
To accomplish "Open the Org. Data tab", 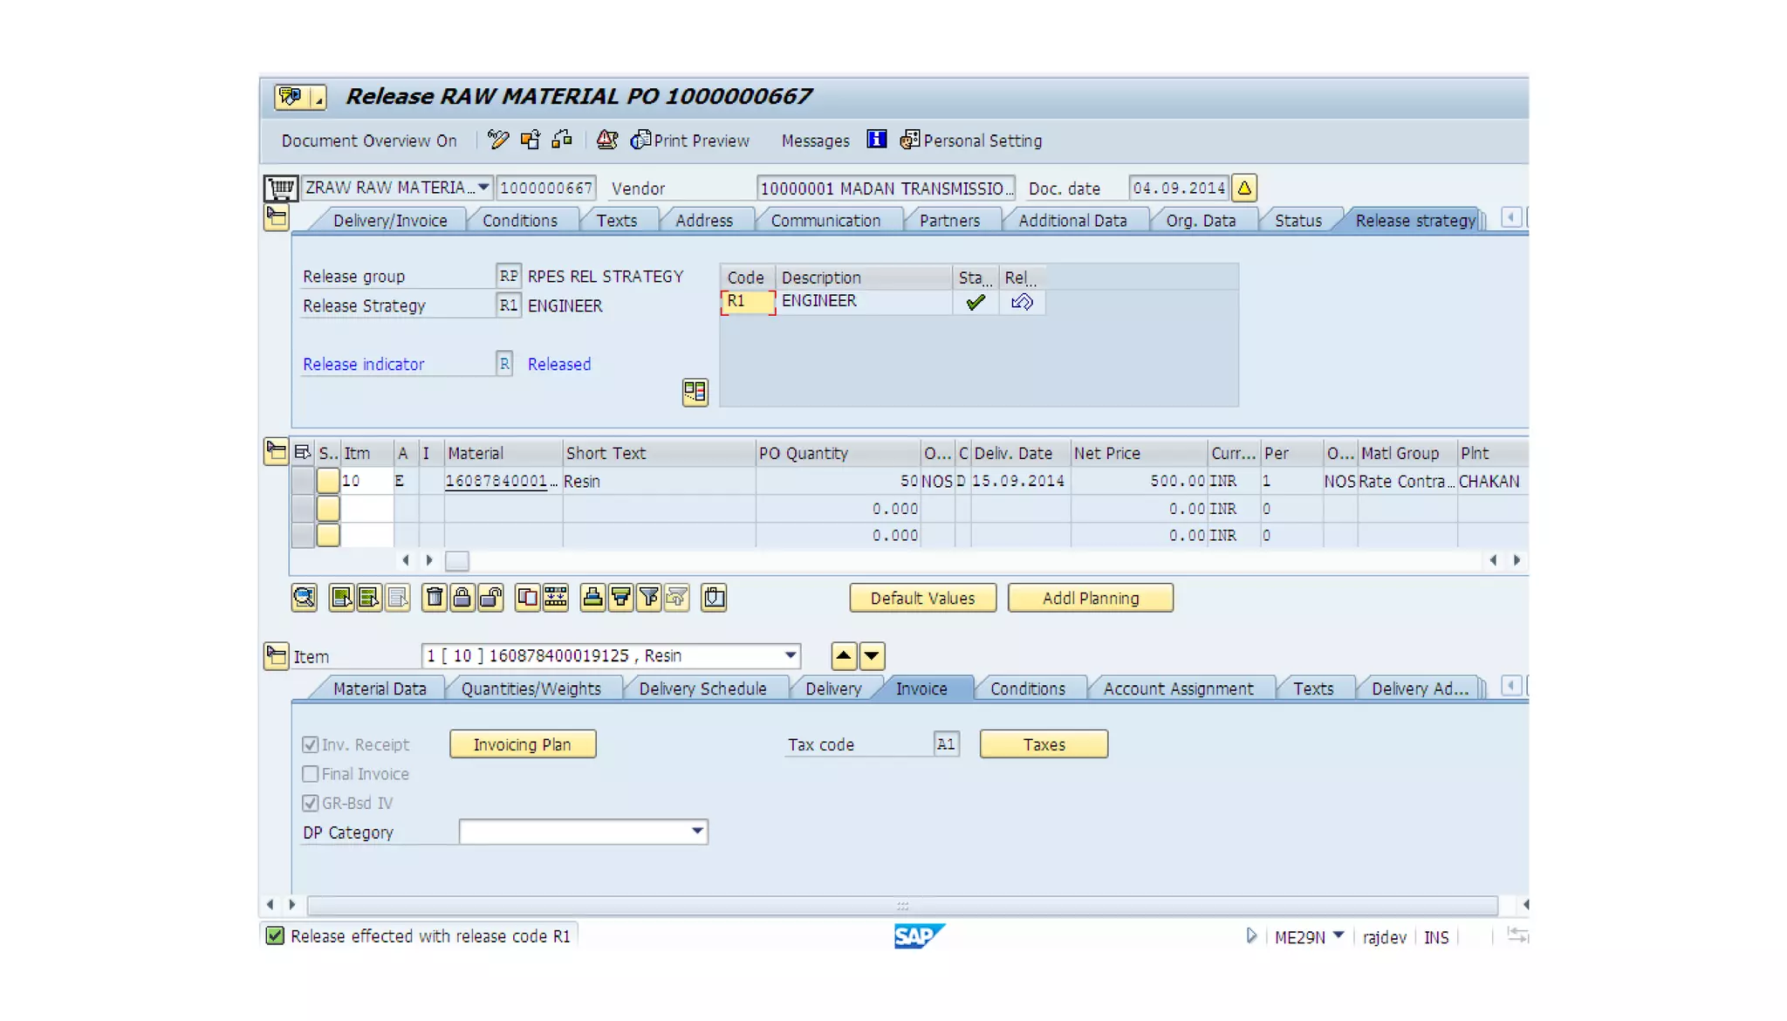I will point(1201,221).
